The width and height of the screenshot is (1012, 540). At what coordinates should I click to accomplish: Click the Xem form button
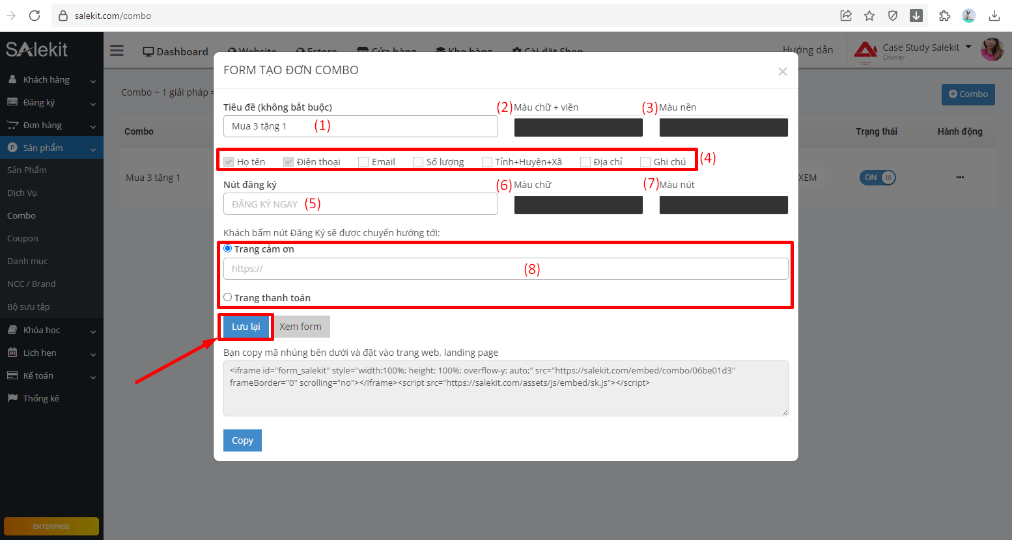(300, 327)
